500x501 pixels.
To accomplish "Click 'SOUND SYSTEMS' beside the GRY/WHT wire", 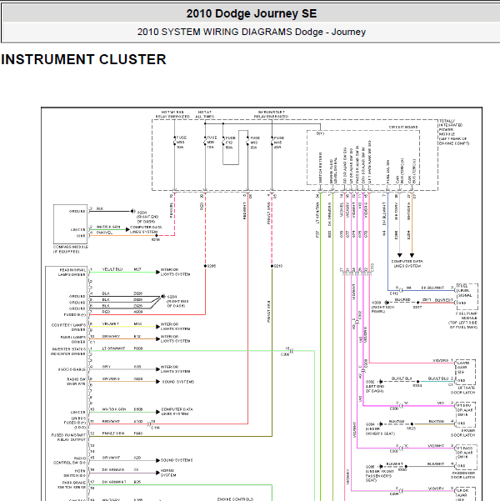I will click(177, 460).
